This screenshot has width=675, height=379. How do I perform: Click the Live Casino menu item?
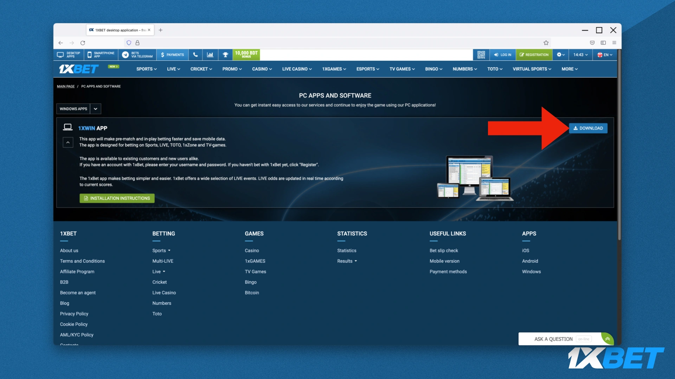click(x=295, y=69)
